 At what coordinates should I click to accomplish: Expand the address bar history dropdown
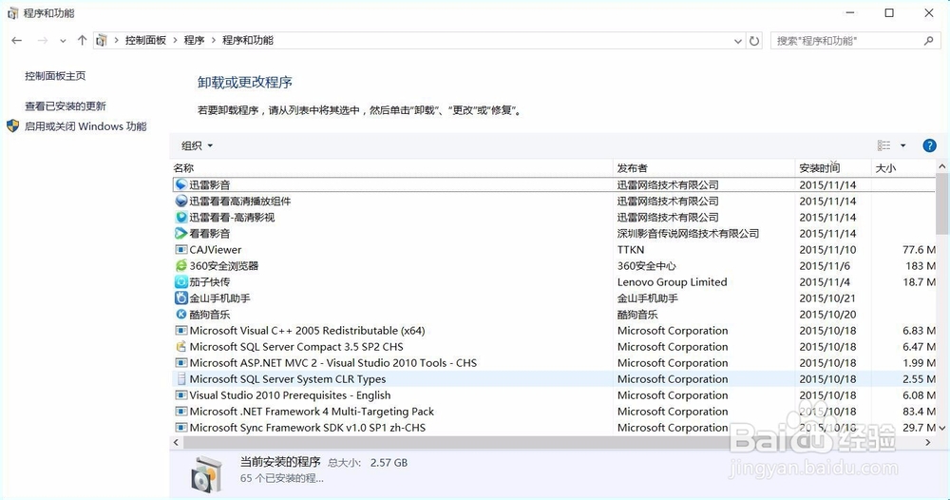[738, 41]
